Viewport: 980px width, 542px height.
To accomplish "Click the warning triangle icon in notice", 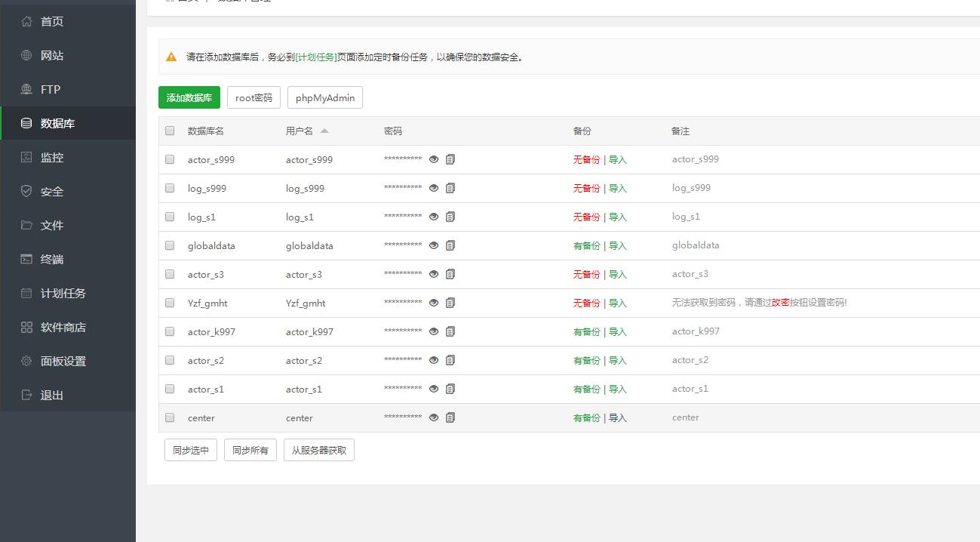I will pyautogui.click(x=171, y=57).
